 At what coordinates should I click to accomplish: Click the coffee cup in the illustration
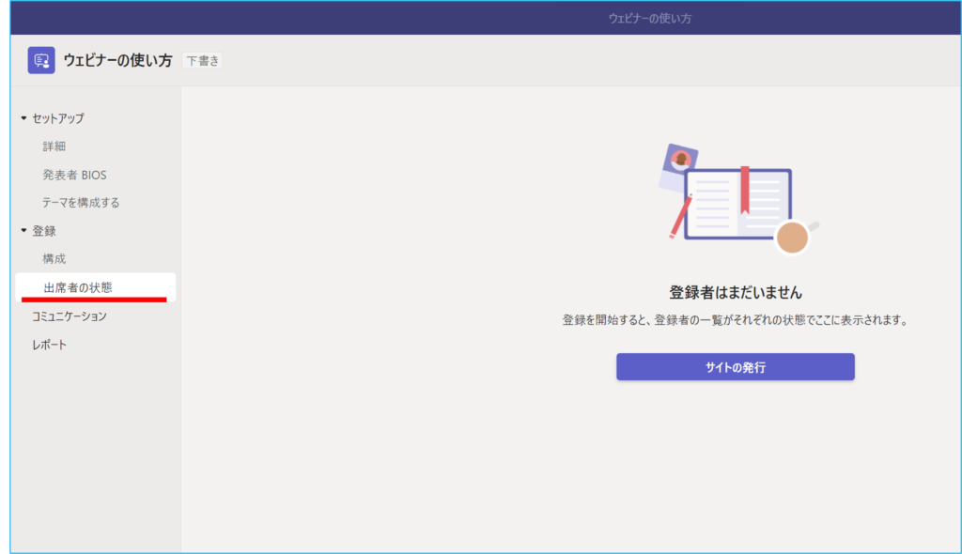tap(793, 238)
